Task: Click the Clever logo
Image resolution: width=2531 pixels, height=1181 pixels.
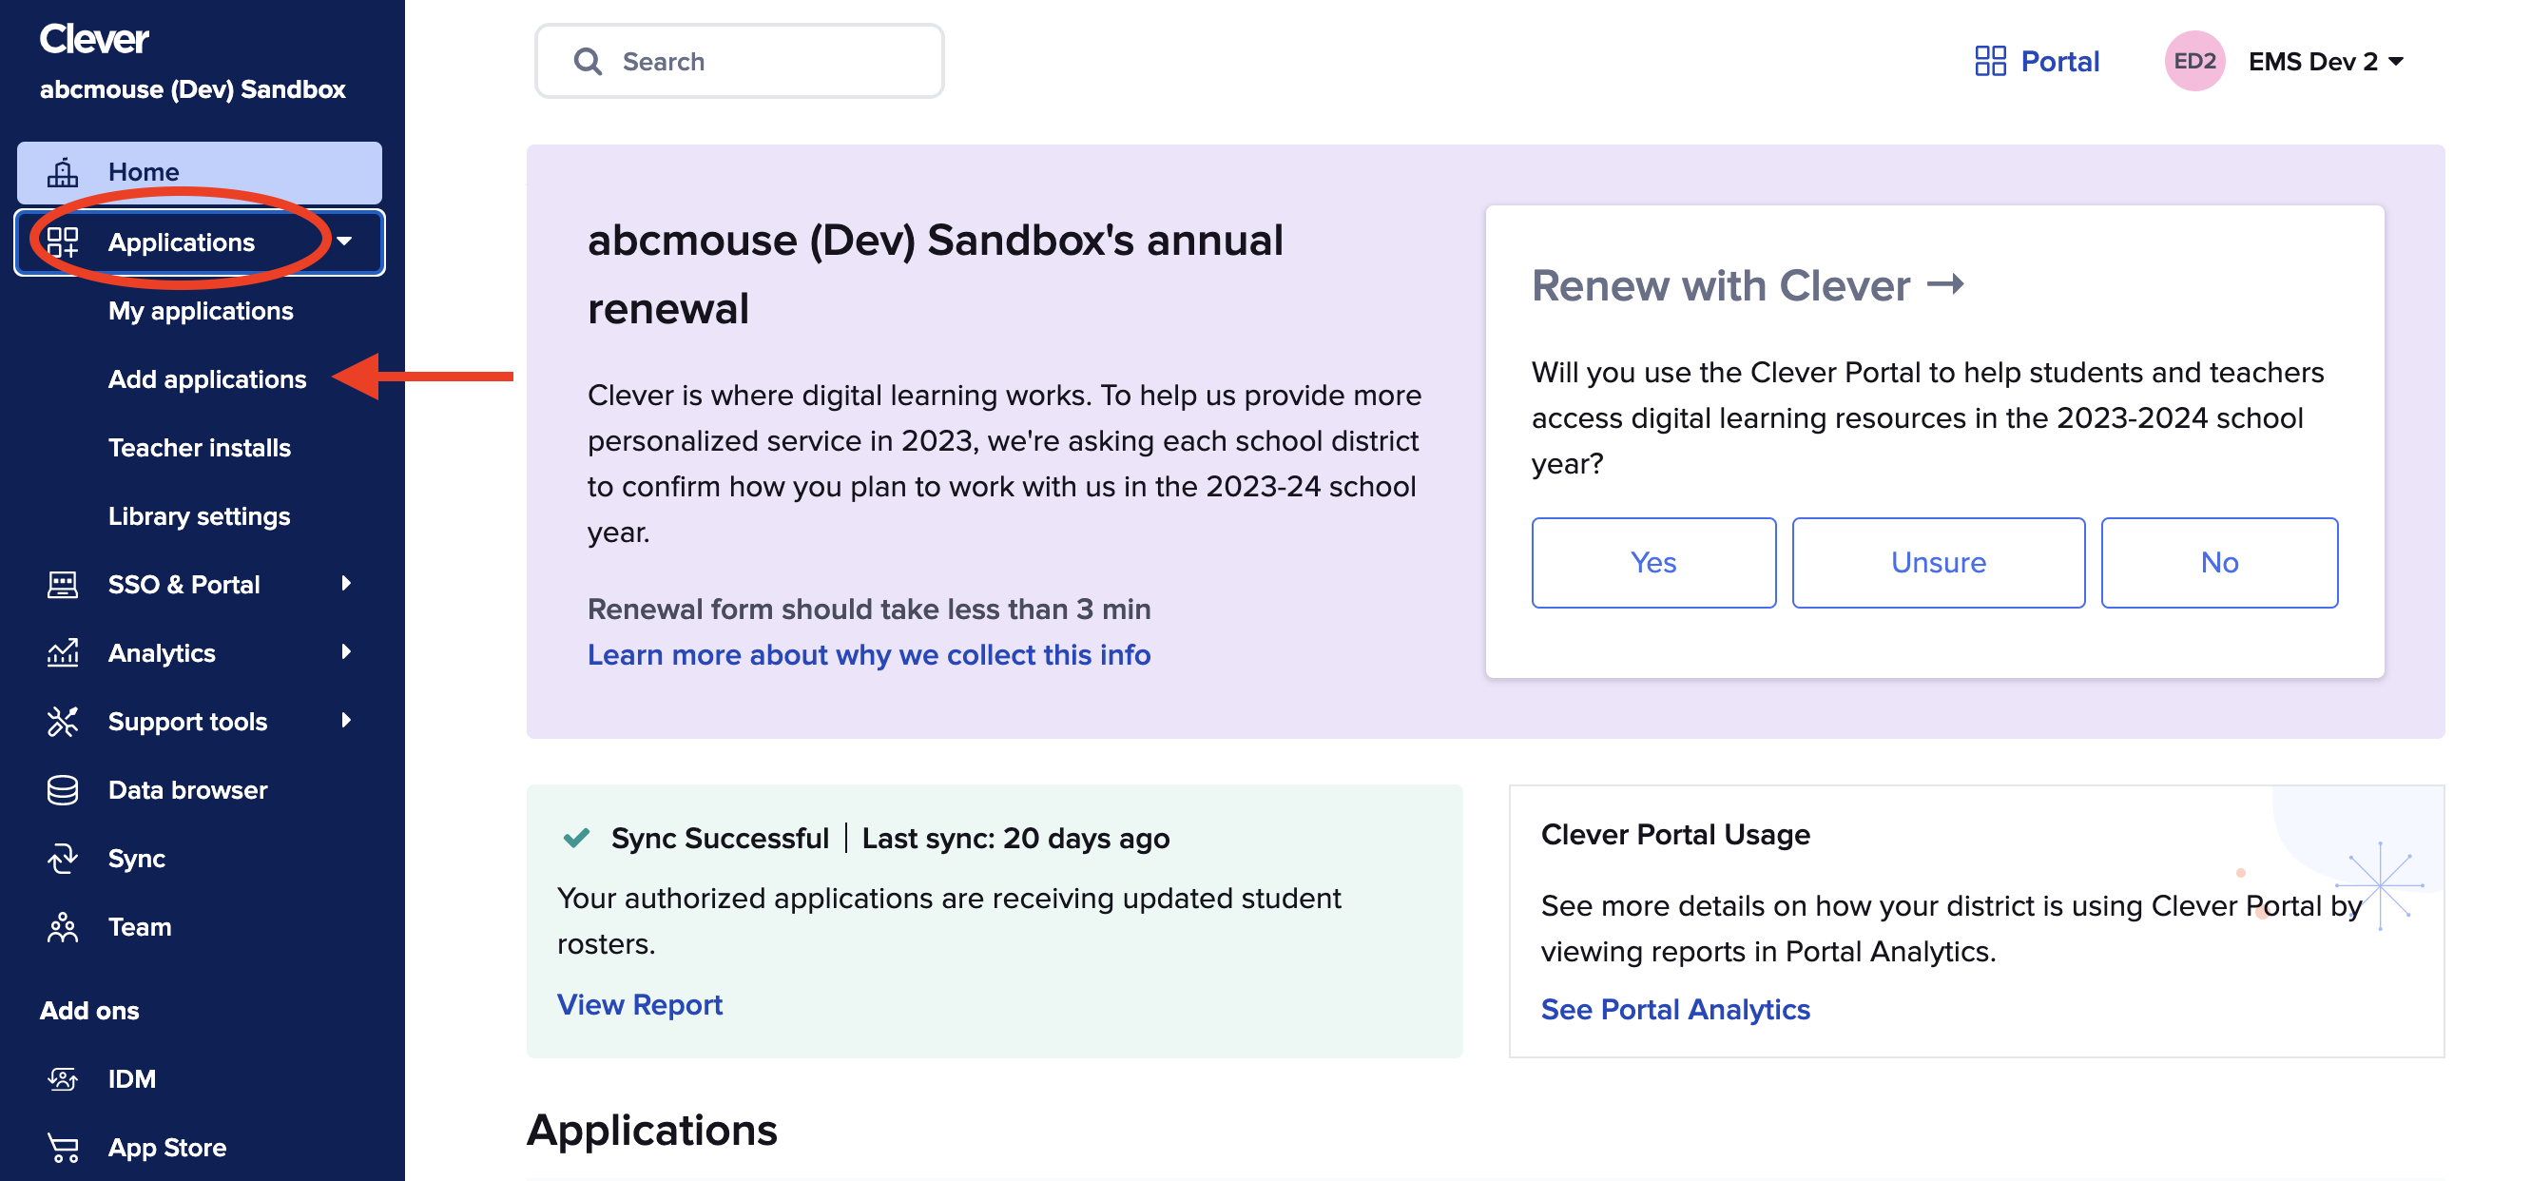Action: click(94, 39)
